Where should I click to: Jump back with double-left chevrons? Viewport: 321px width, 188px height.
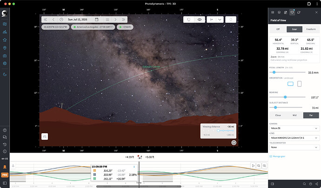coord(46,19)
